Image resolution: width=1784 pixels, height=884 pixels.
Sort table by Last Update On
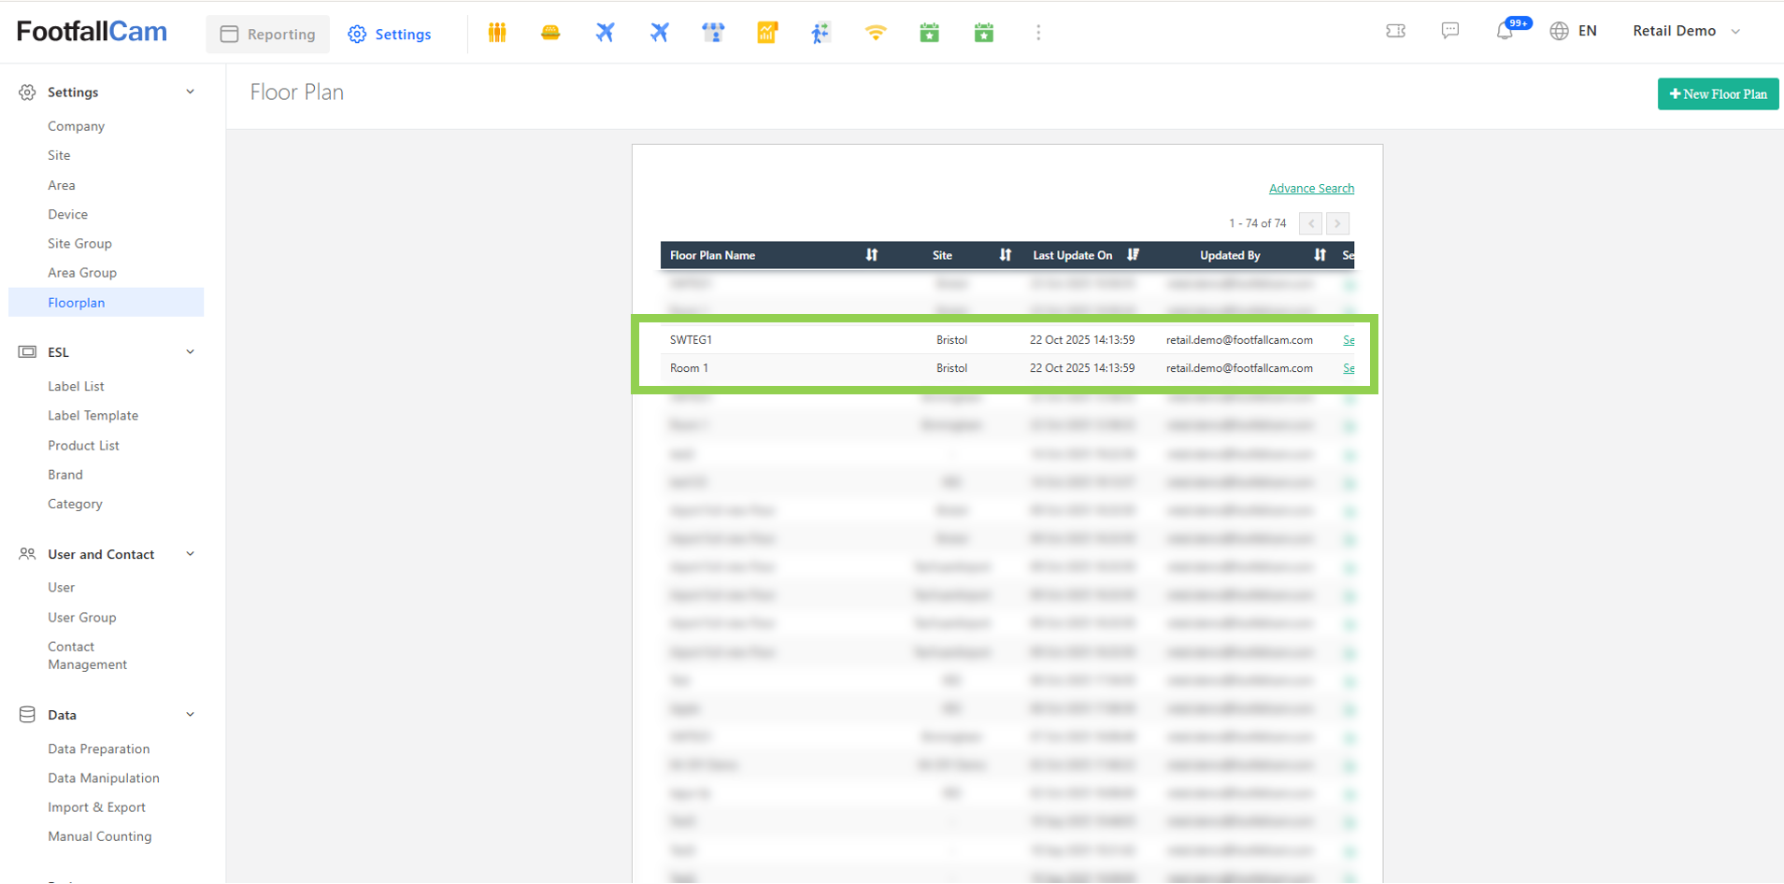click(x=1133, y=255)
